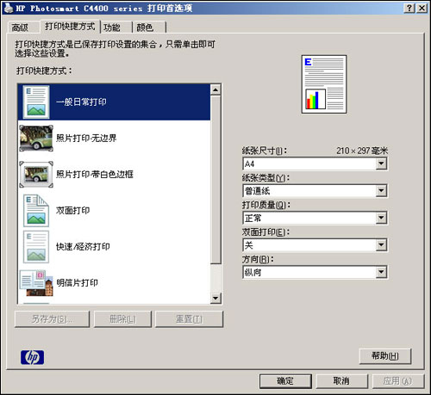Click the 确定 button

coord(285,381)
